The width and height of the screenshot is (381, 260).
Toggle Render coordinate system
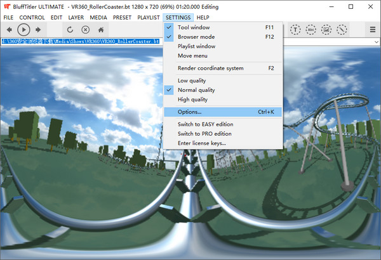click(223, 68)
